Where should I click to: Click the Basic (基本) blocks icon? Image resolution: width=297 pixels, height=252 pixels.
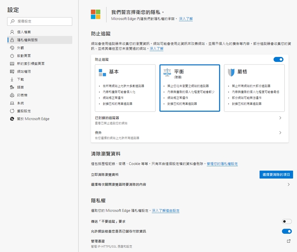click(x=102, y=73)
